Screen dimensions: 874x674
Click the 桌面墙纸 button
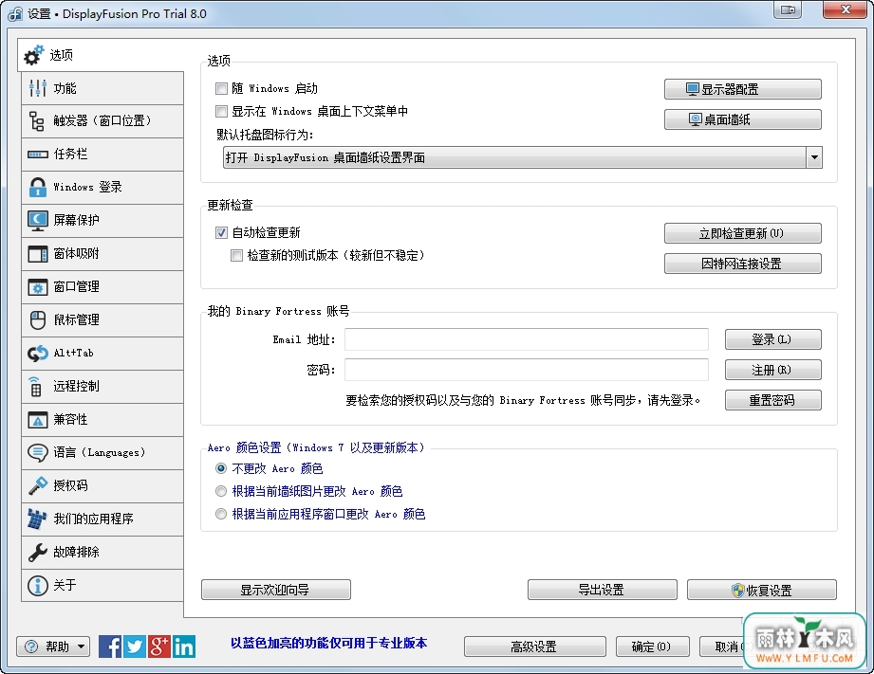pos(742,119)
